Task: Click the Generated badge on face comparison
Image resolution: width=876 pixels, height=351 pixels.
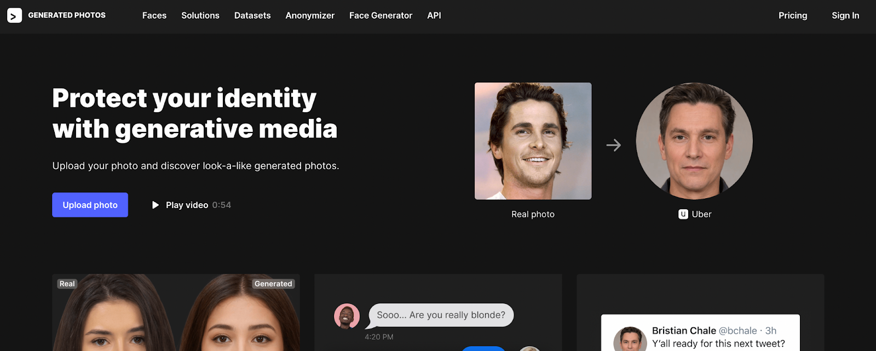Action: tap(273, 284)
